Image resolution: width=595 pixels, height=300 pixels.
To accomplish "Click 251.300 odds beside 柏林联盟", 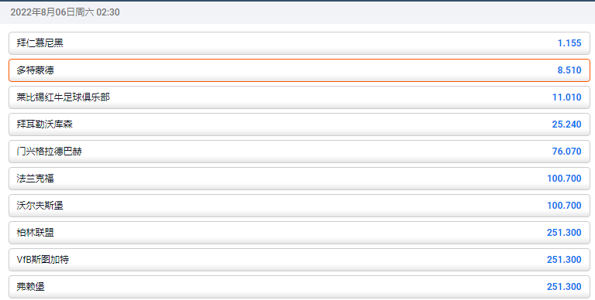I will pos(564,233).
